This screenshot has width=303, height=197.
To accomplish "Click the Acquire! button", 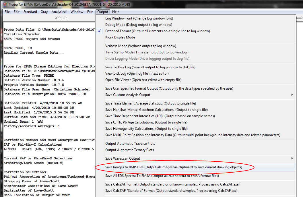I will [62, 18].
